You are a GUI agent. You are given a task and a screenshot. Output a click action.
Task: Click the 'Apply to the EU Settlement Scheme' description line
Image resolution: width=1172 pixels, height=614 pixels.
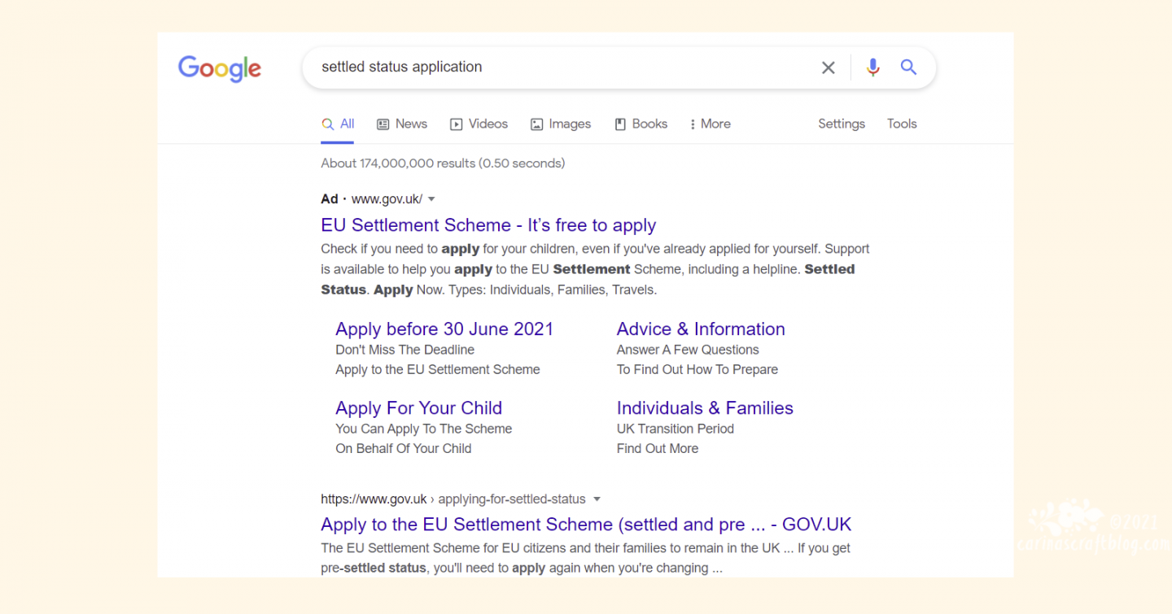(x=438, y=369)
